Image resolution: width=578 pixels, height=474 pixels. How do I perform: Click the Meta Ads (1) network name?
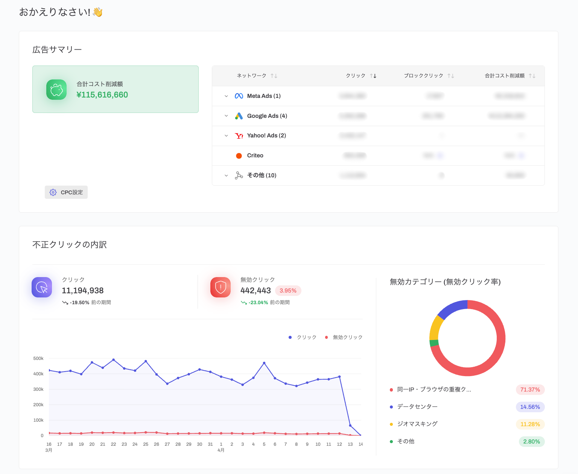[x=264, y=96]
